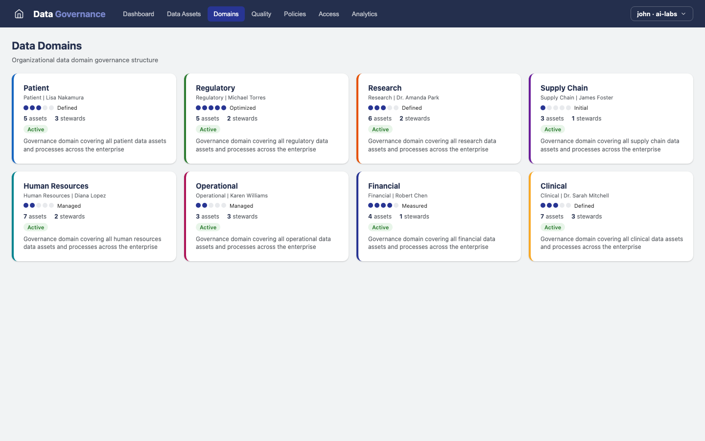Click the maturity dots on the Regulatory card
This screenshot has width=705, height=441.
211,108
